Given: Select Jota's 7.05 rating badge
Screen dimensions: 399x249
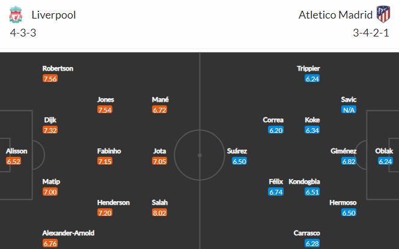Looking at the screenshot, I should tap(160, 161).
